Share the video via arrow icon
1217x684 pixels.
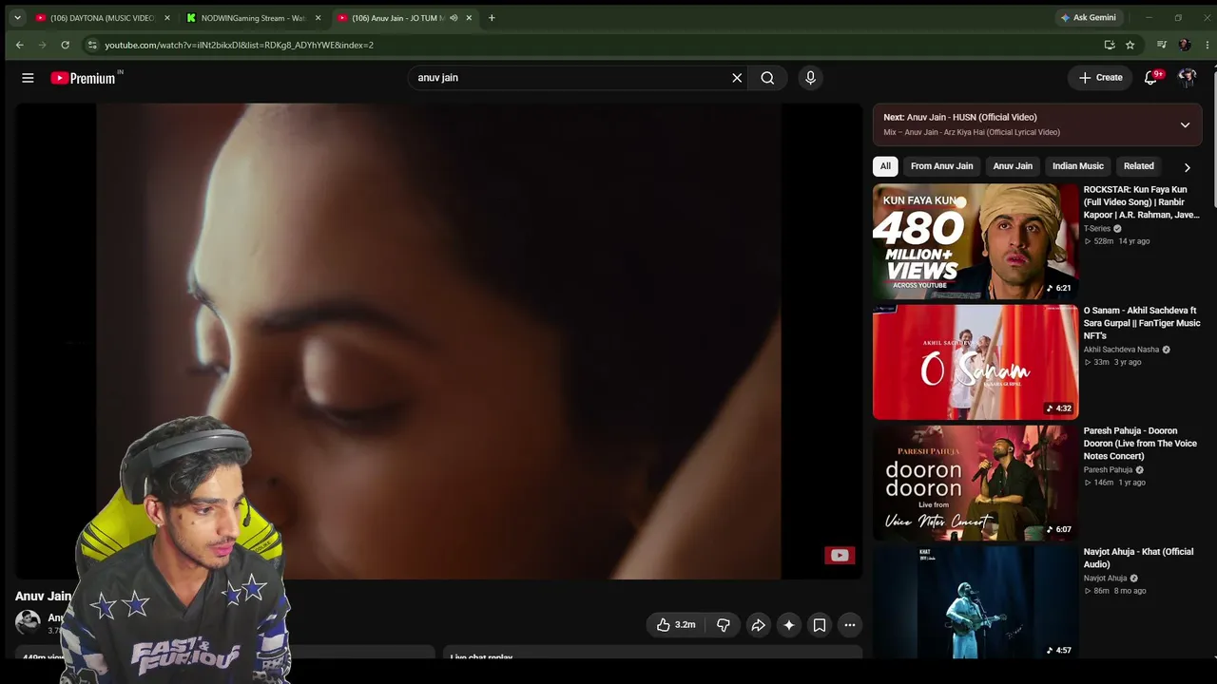point(758,625)
